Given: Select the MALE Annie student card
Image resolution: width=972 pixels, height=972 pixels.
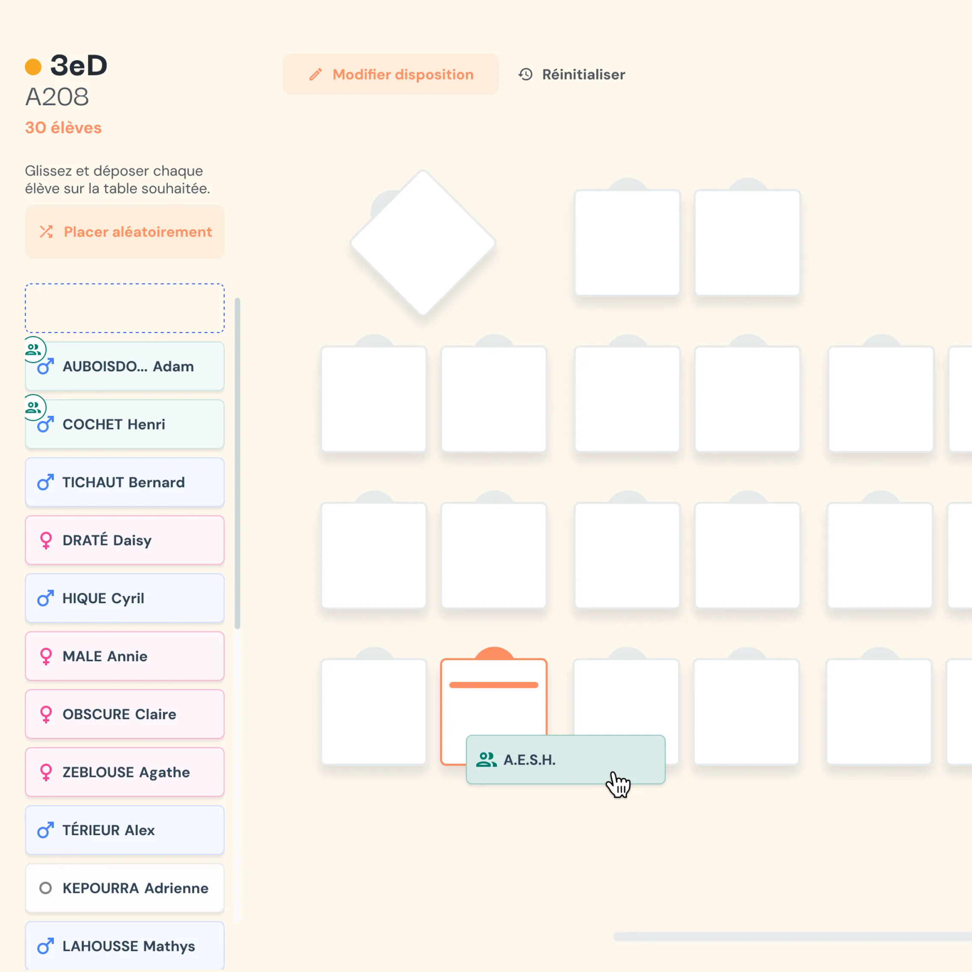Looking at the screenshot, I should click(x=125, y=656).
